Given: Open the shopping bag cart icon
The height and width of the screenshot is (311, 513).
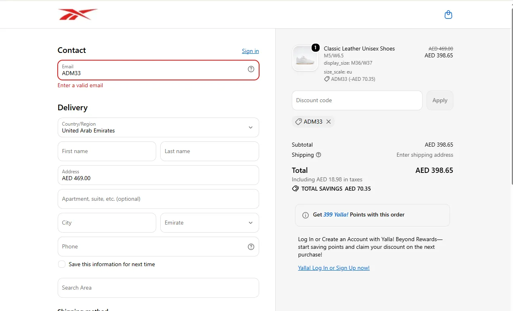Looking at the screenshot, I should coord(448,15).
